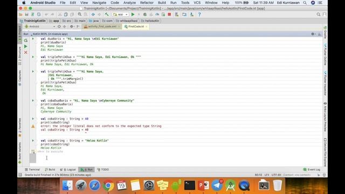Stop red square toolbar icon
This screenshot has height=194, width=345.
(169, 15)
